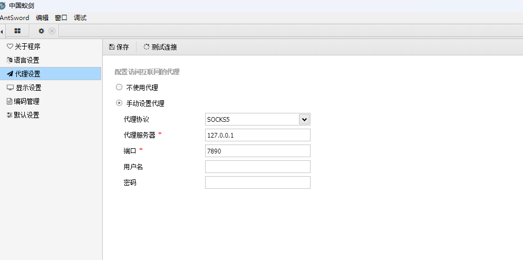Screen dimensions: 523x260
Task: Open the home grid tab icon
Action: (x=17, y=31)
